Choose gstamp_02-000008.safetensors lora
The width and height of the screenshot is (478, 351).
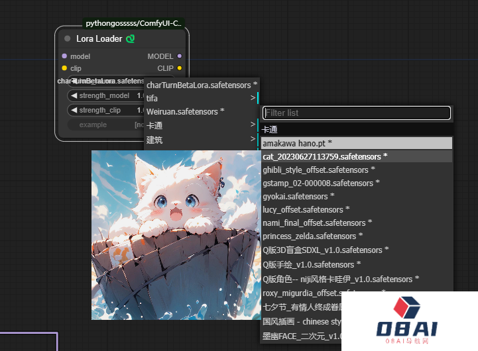(357, 183)
